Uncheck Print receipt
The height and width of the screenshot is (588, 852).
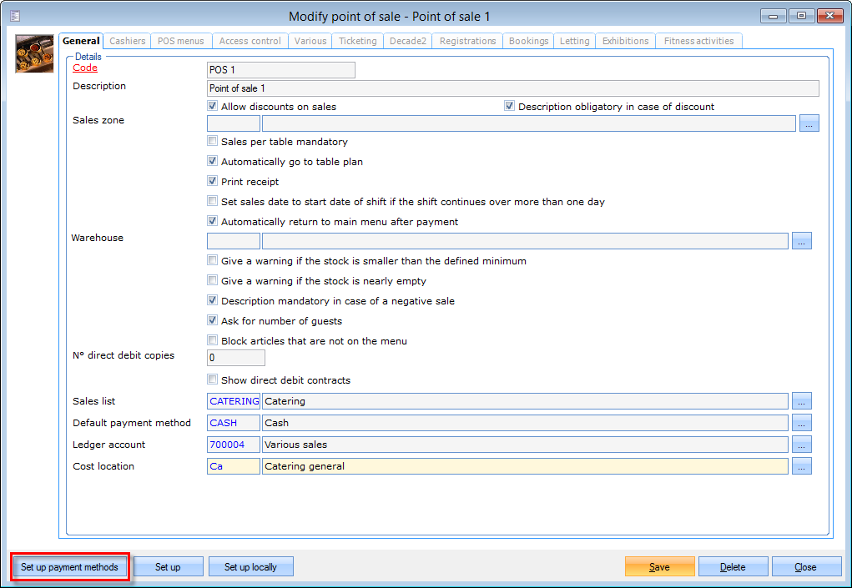click(x=212, y=181)
